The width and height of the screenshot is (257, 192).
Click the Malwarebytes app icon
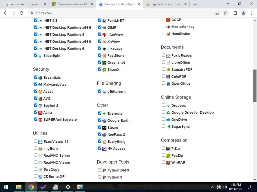tap(40, 84)
